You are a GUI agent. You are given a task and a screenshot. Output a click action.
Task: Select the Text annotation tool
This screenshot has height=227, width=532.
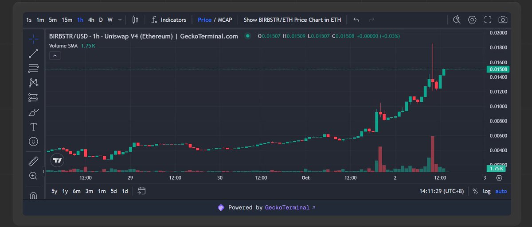coord(33,127)
